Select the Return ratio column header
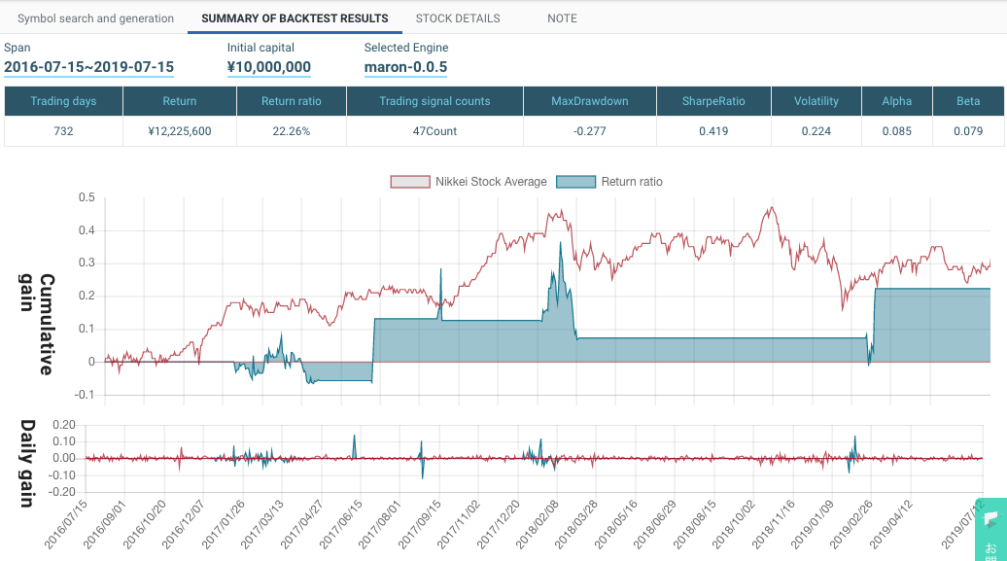 pyautogui.click(x=291, y=100)
